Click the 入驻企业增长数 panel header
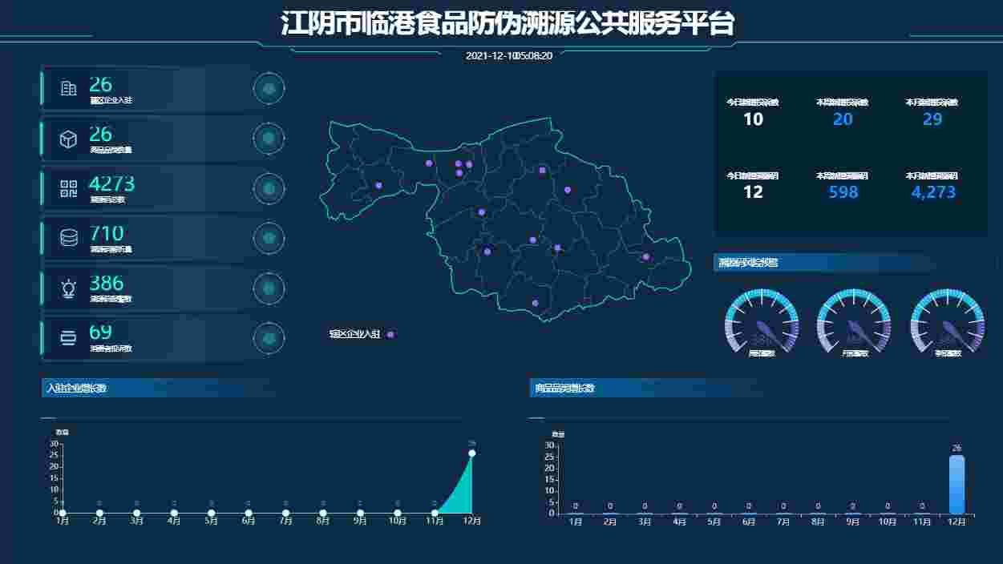Image resolution: width=1003 pixels, height=564 pixels. click(77, 389)
